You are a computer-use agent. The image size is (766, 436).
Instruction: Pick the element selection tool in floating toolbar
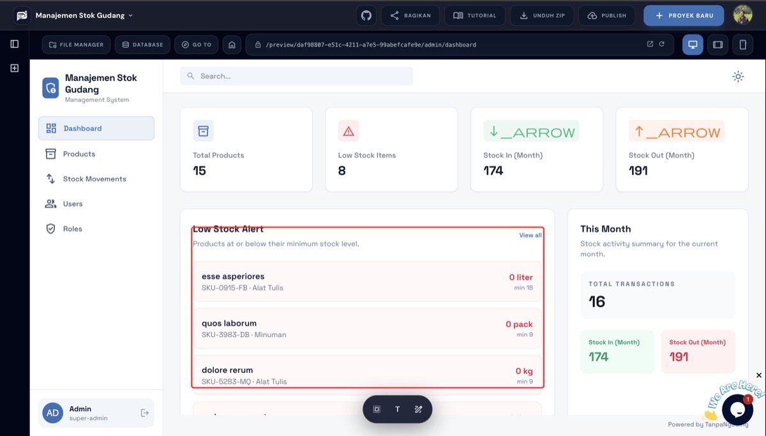point(377,409)
